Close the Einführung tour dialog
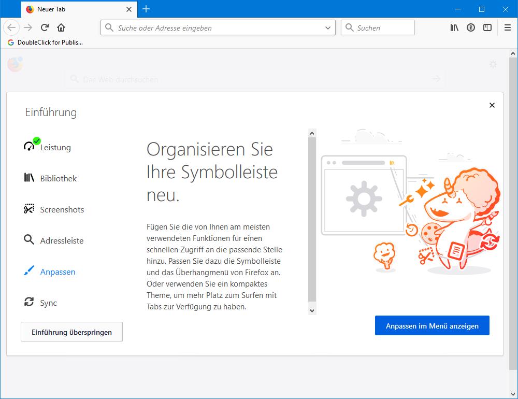 (x=492, y=105)
